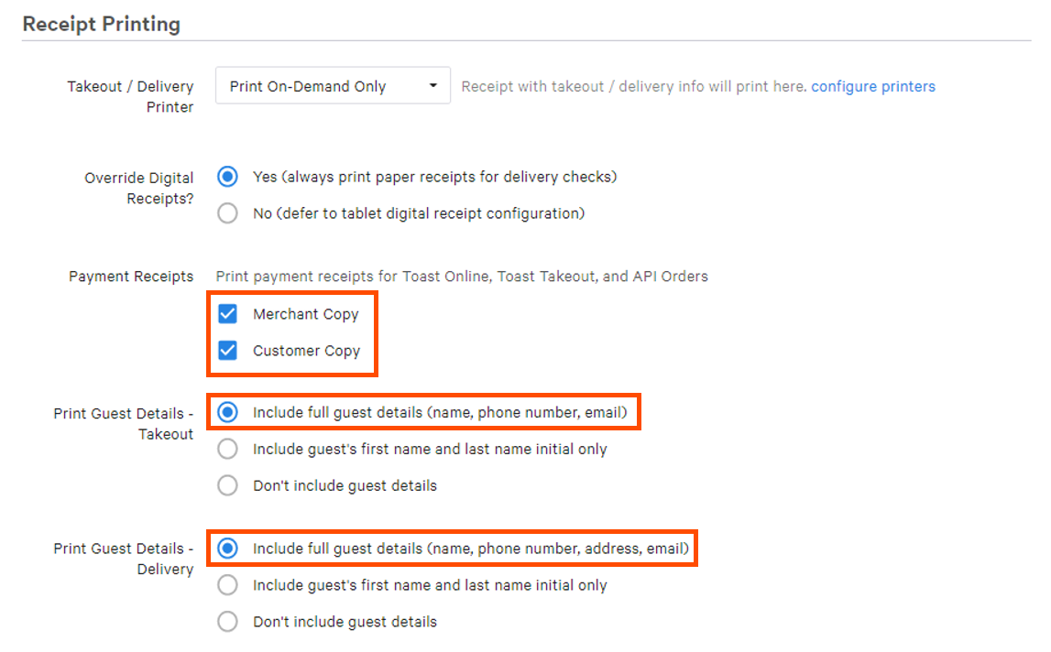The height and width of the screenshot is (652, 1051).
Task: Select Don't include guest details for Takeout
Action: pos(227,484)
